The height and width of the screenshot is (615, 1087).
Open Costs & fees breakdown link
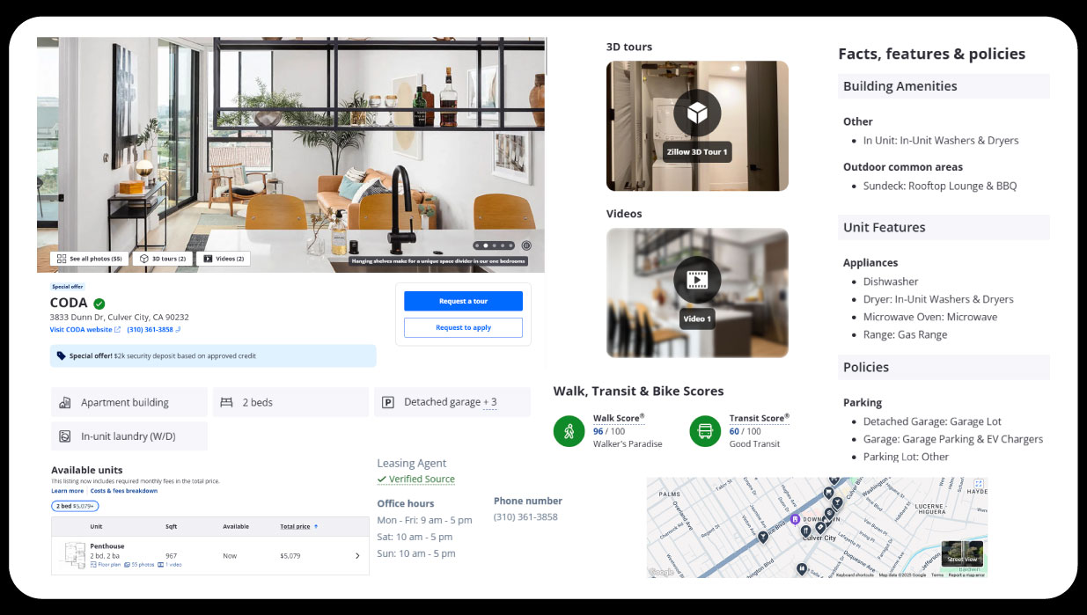click(124, 491)
